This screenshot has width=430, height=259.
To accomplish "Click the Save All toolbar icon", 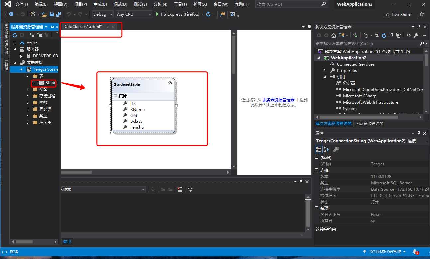I will 59,14.
